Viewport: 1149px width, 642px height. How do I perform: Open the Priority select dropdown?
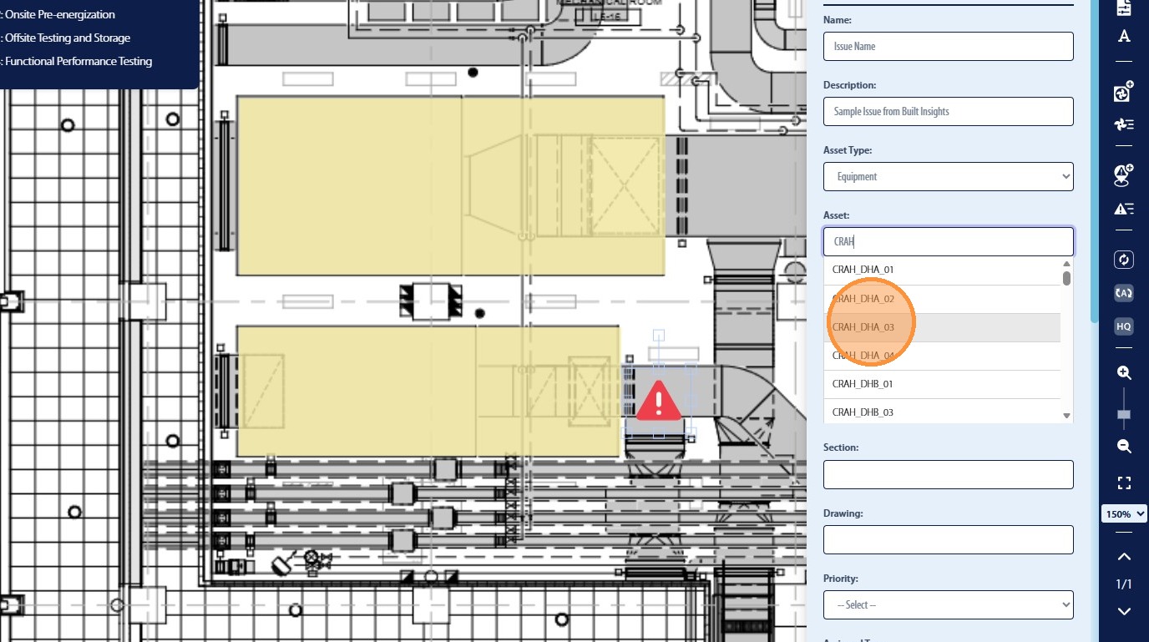948,604
